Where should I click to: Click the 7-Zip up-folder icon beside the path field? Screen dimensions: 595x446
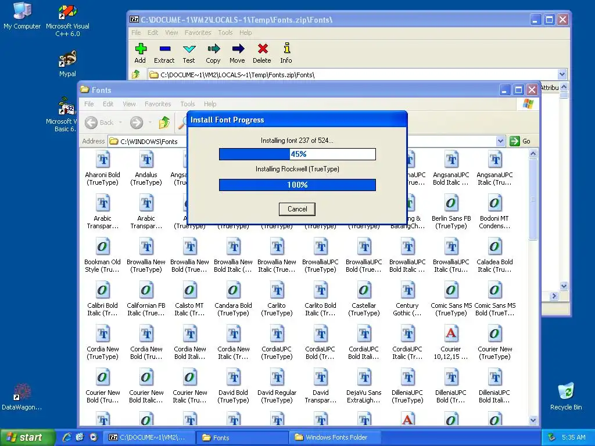[136, 74]
